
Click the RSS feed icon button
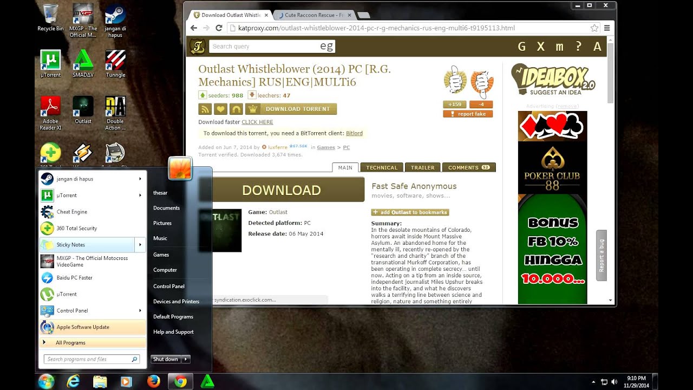point(205,109)
